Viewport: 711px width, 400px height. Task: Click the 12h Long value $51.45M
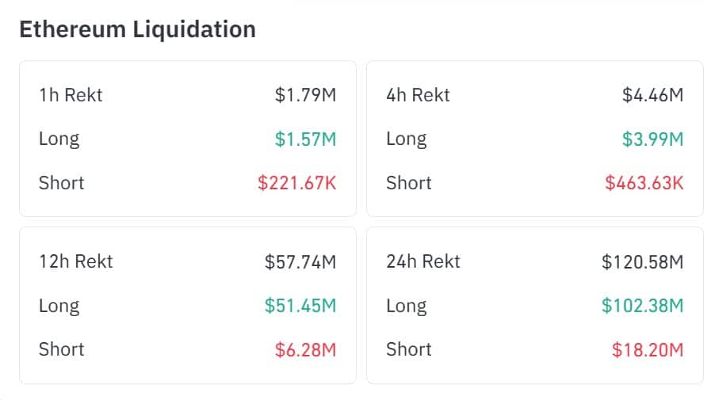coord(300,306)
